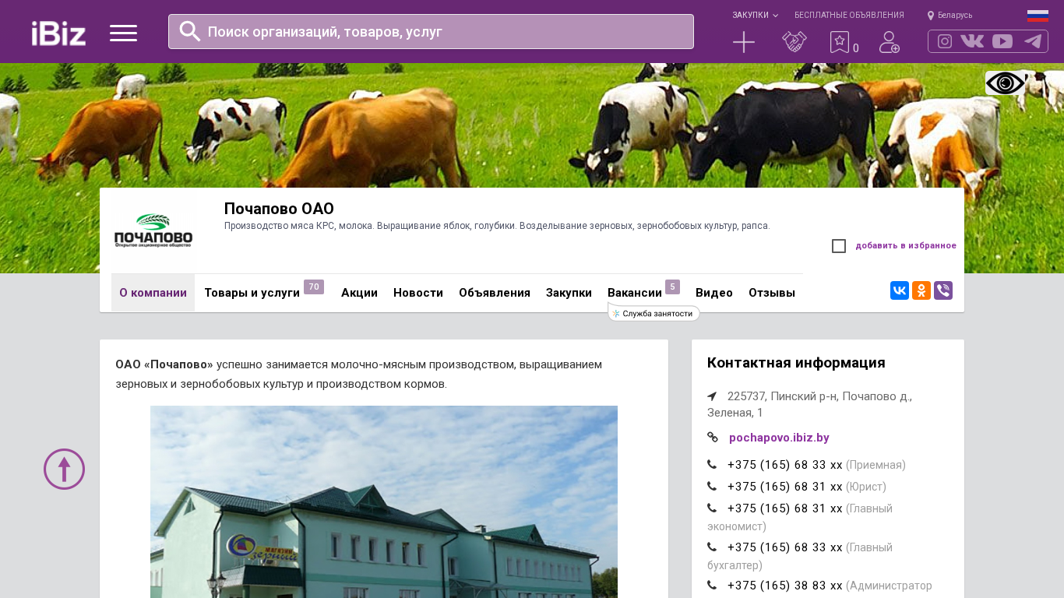Screen dimensions: 1064x598
Task: Click the БЕСПЛАТНЫЕ ОБЪЯВЛЕНИЯ link
Action: pyautogui.click(x=849, y=16)
